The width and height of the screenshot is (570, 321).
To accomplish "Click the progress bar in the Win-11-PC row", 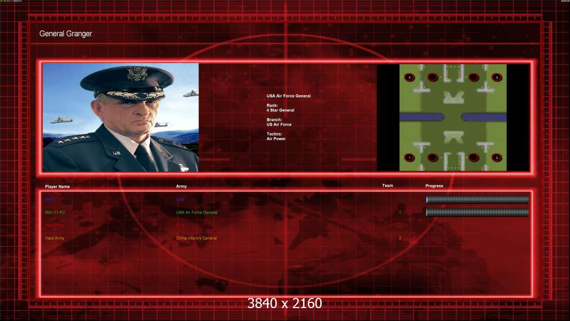I will coord(477,212).
